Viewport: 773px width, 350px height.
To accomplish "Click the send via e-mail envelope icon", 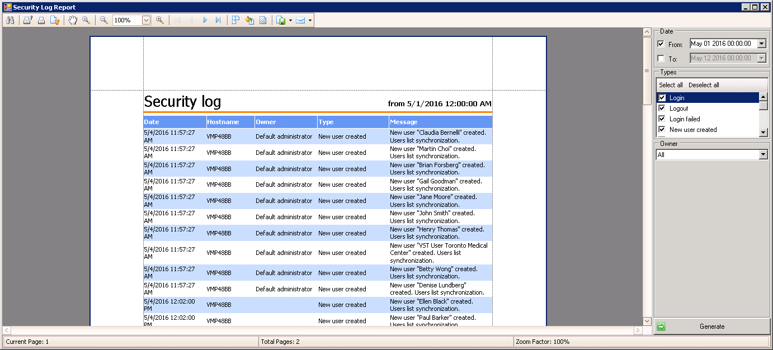I will click(300, 20).
